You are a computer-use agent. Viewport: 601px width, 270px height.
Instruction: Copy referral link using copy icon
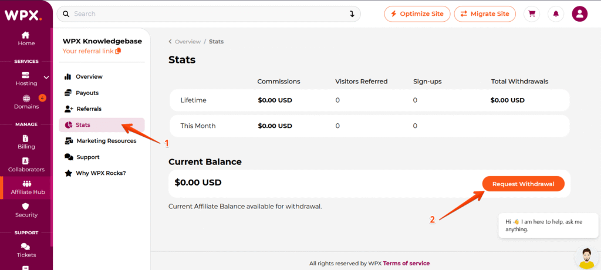tap(119, 51)
